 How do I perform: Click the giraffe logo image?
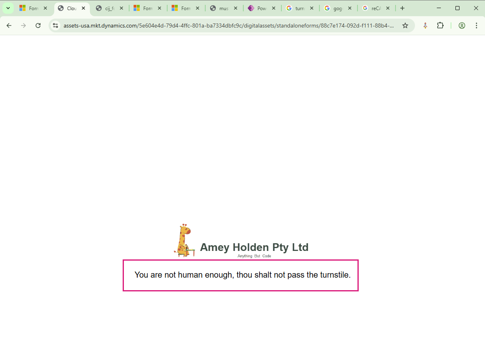click(x=185, y=240)
